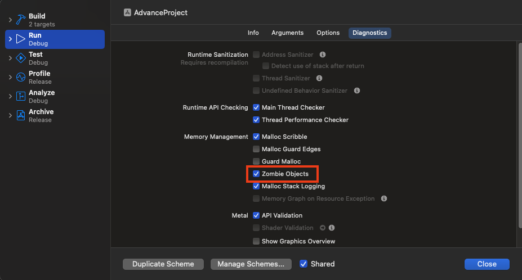Enable Malloc Guard Edges
This screenshot has height=280, width=522.
(256, 149)
